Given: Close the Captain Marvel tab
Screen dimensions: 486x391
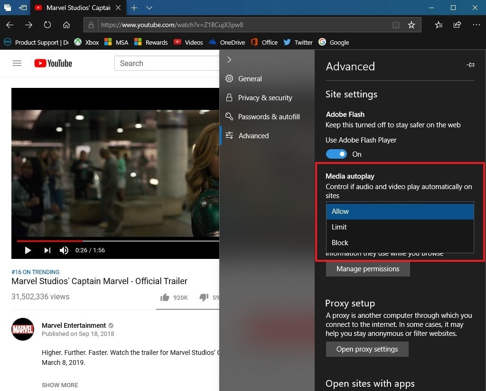Looking at the screenshot, I should pyautogui.click(x=118, y=8).
